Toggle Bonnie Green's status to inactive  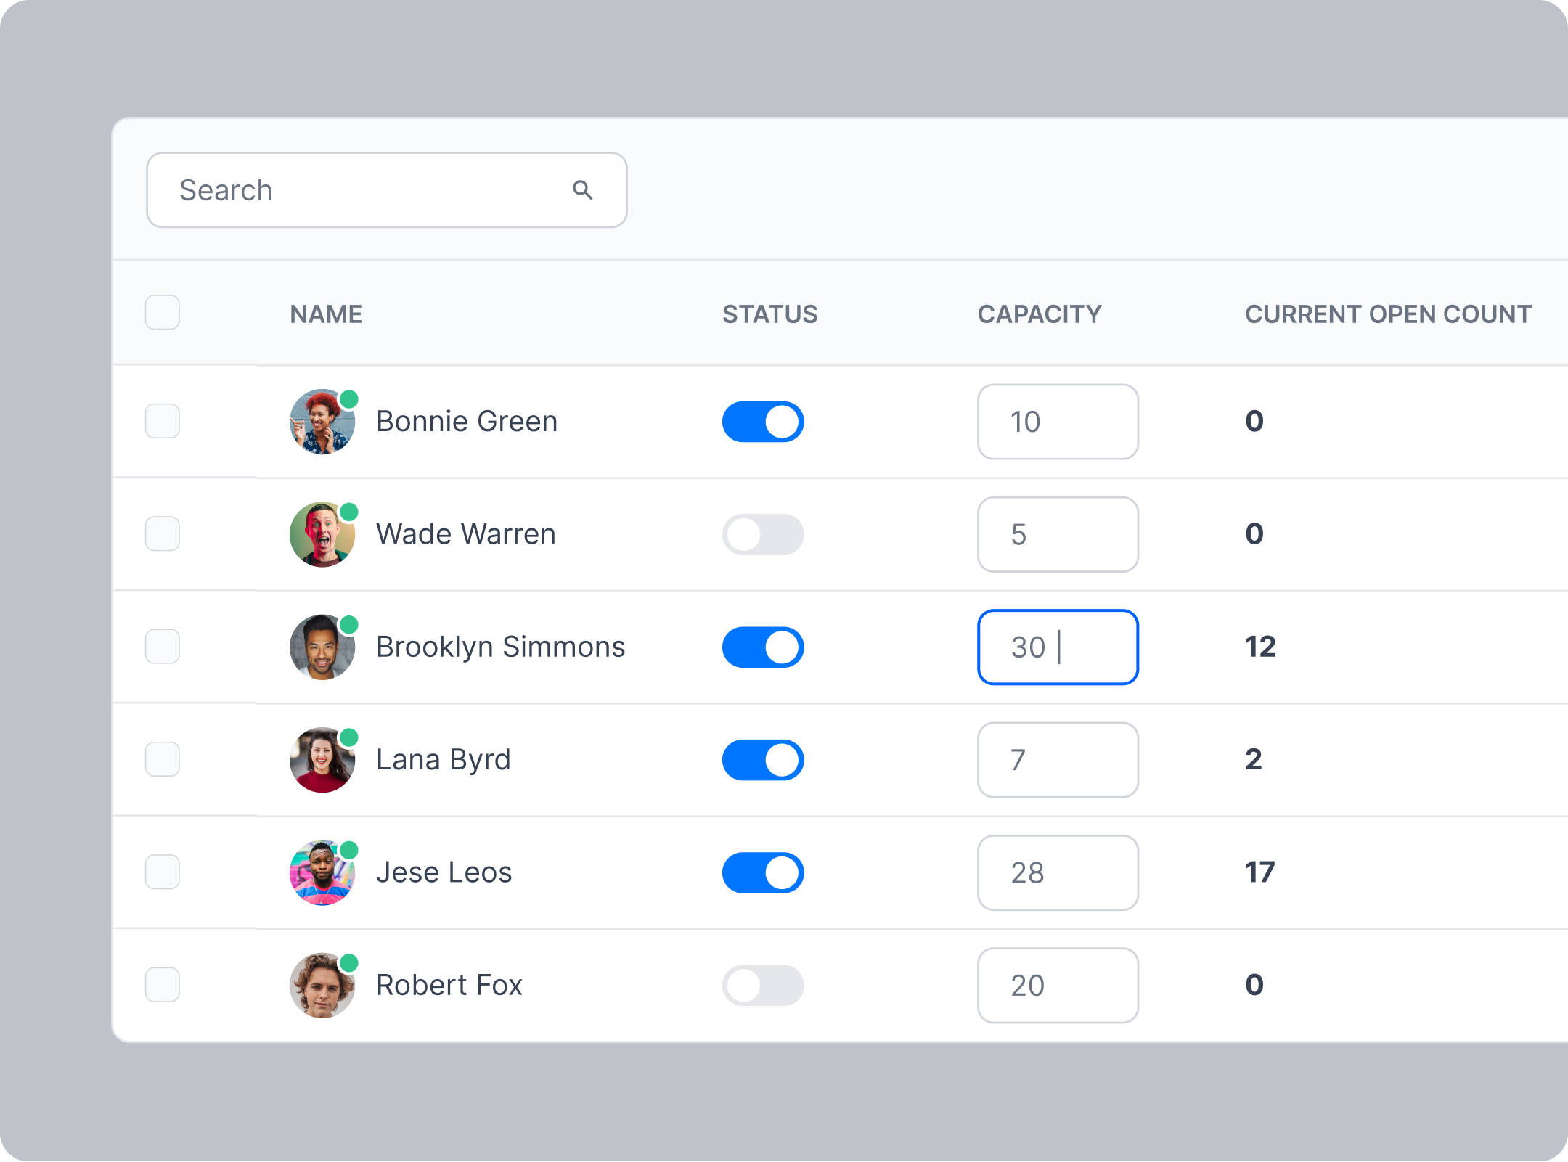761,422
